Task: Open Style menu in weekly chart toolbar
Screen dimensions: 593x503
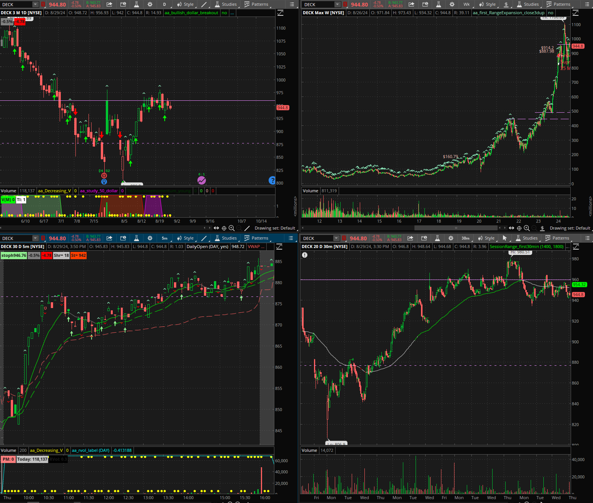Action: click(x=488, y=4)
